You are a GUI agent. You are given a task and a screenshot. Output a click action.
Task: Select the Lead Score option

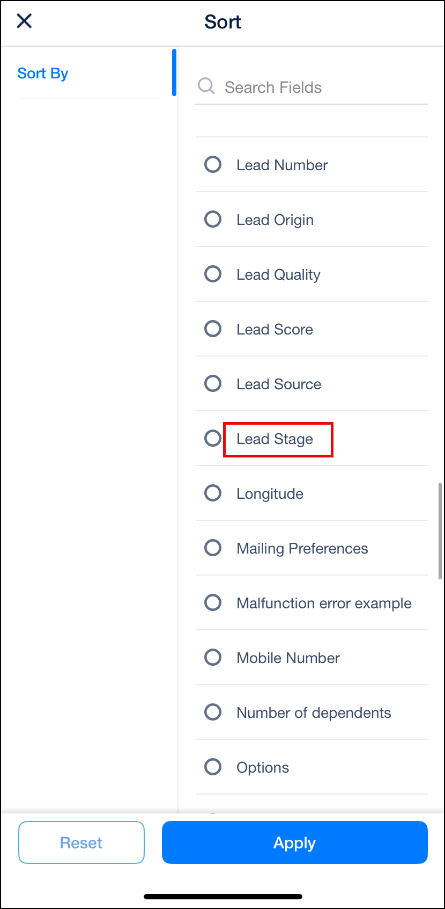click(213, 329)
